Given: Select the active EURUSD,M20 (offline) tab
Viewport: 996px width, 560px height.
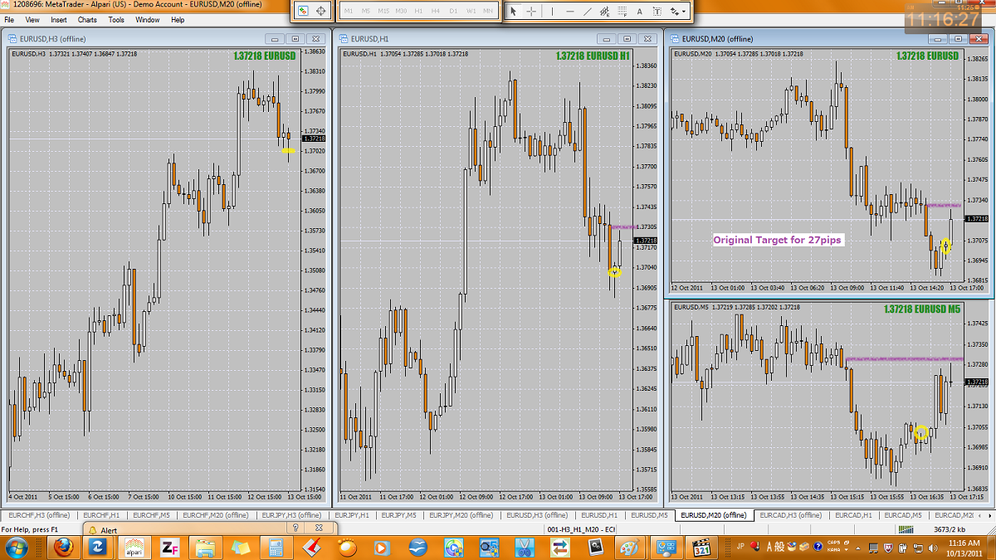Looking at the screenshot, I should point(713,515).
